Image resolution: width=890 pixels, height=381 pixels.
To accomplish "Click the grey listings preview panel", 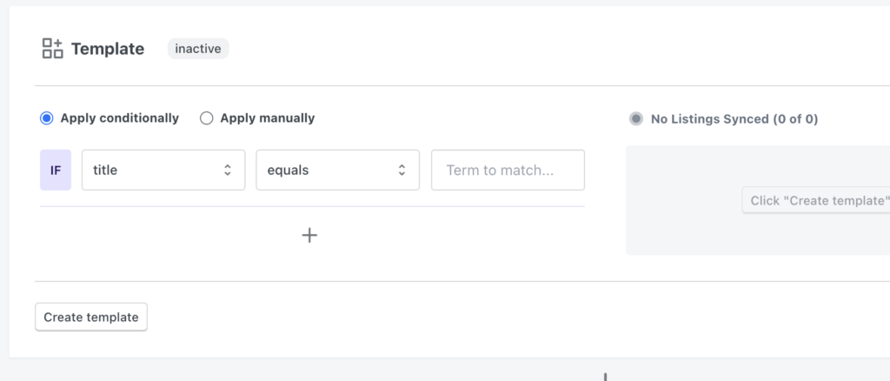I will click(687, 231).
